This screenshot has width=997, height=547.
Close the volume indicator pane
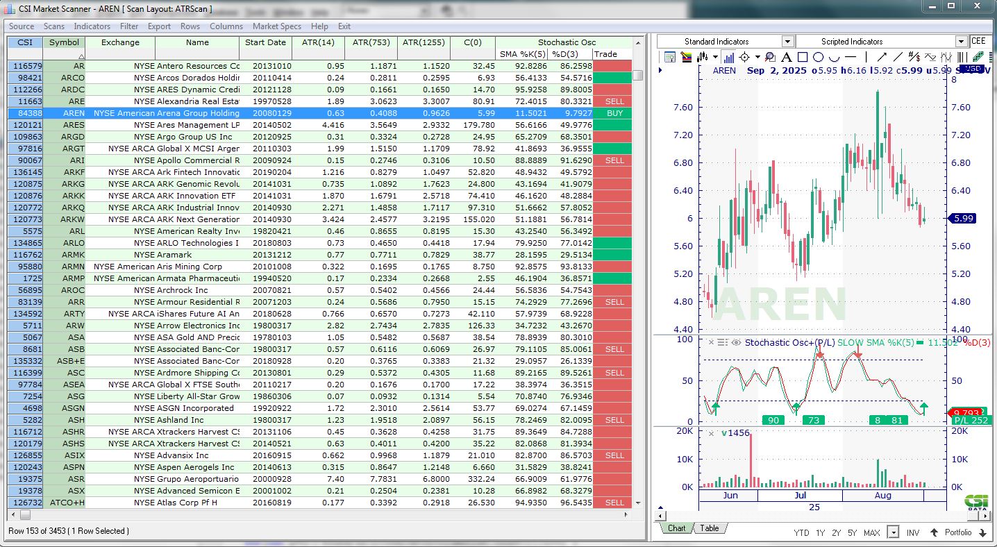point(711,434)
